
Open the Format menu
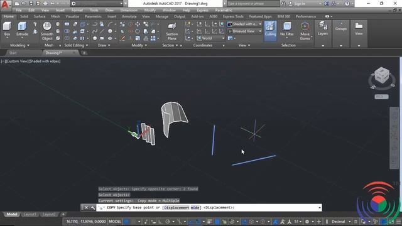coord(77,10)
